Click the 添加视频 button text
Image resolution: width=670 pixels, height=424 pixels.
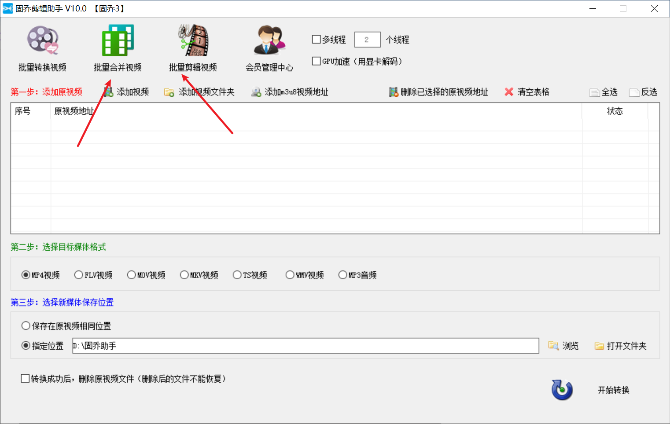pyautogui.click(x=133, y=92)
